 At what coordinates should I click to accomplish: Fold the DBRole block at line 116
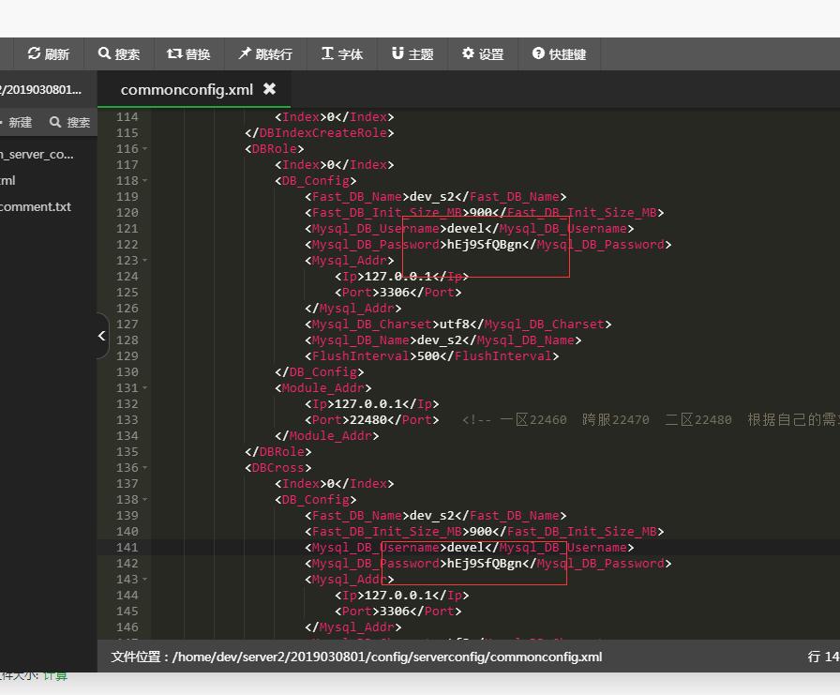point(145,149)
